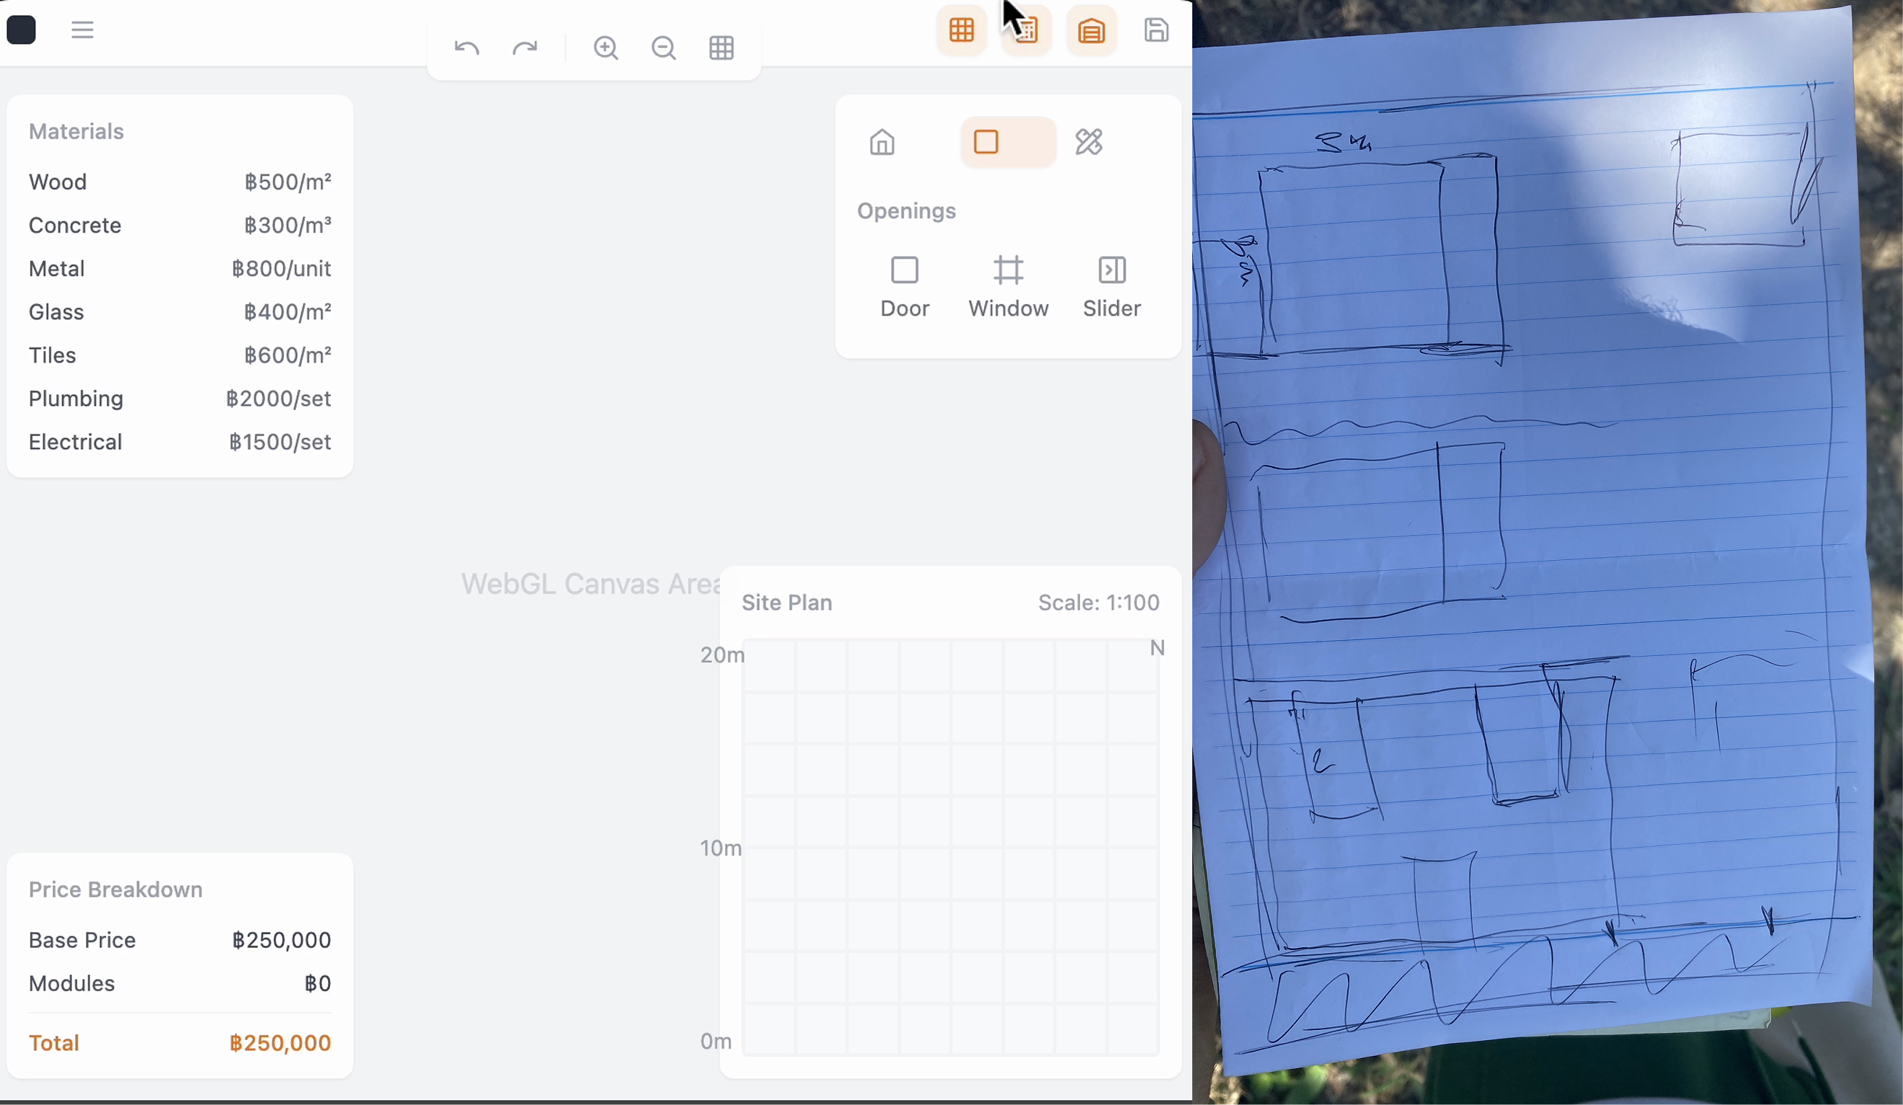Click the Save file icon

(x=1156, y=30)
